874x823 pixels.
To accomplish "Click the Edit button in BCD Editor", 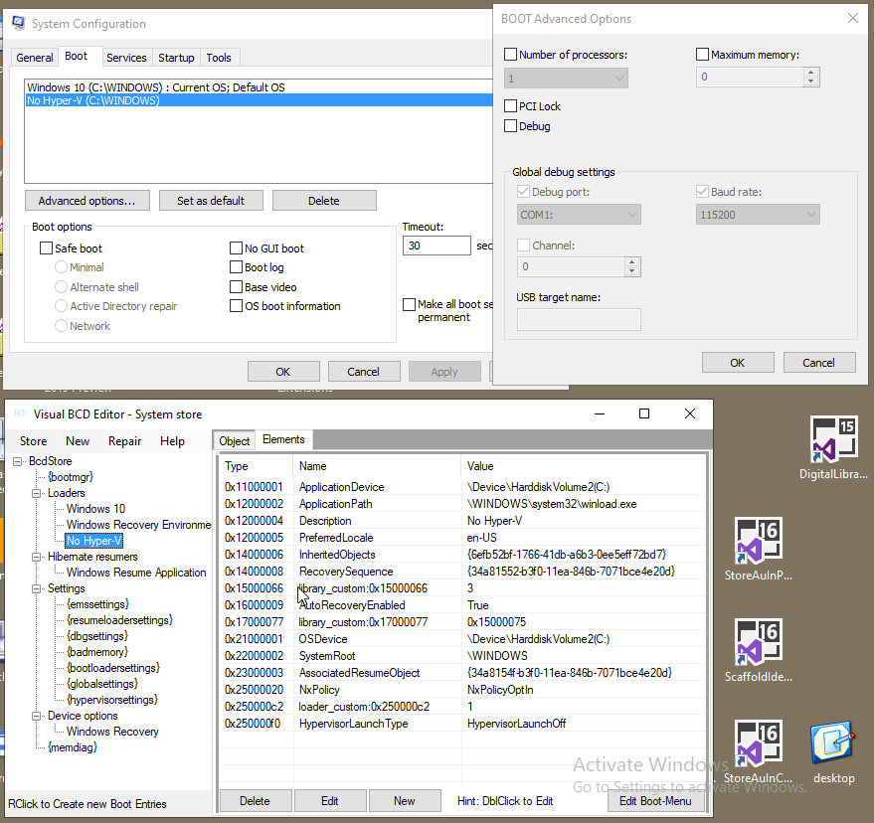I will 330,801.
